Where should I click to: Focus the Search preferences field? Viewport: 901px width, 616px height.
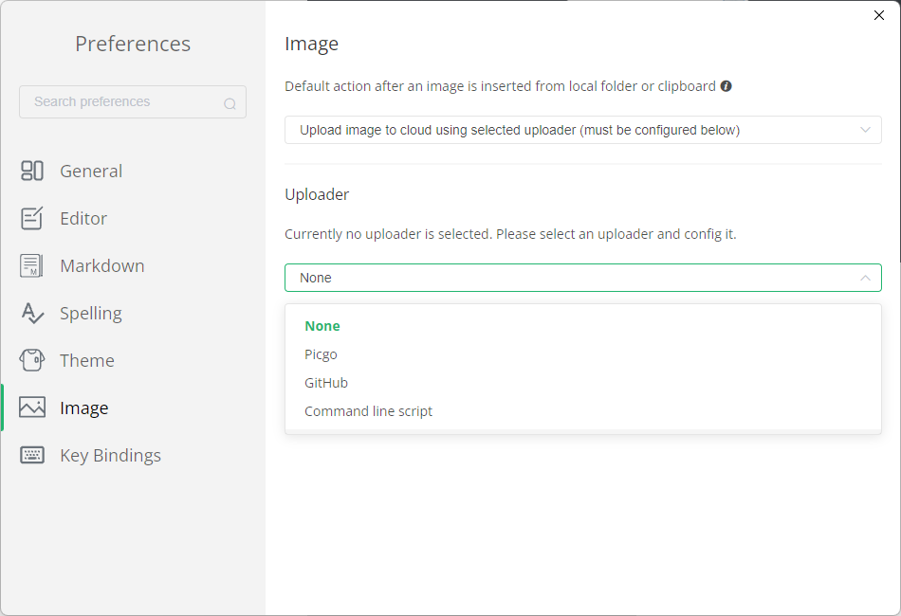pos(123,101)
